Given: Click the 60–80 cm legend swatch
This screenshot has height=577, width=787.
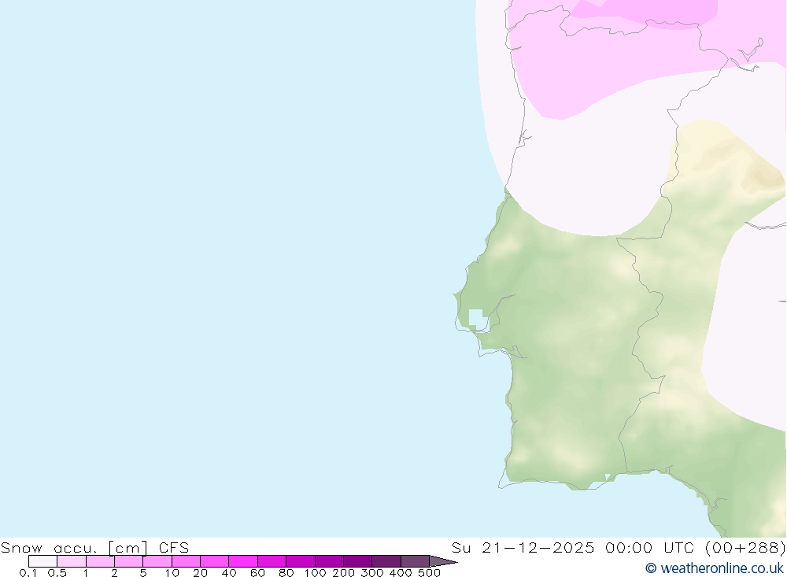Looking at the screenshot, I should pyautogui.click(x=272, y=561).
